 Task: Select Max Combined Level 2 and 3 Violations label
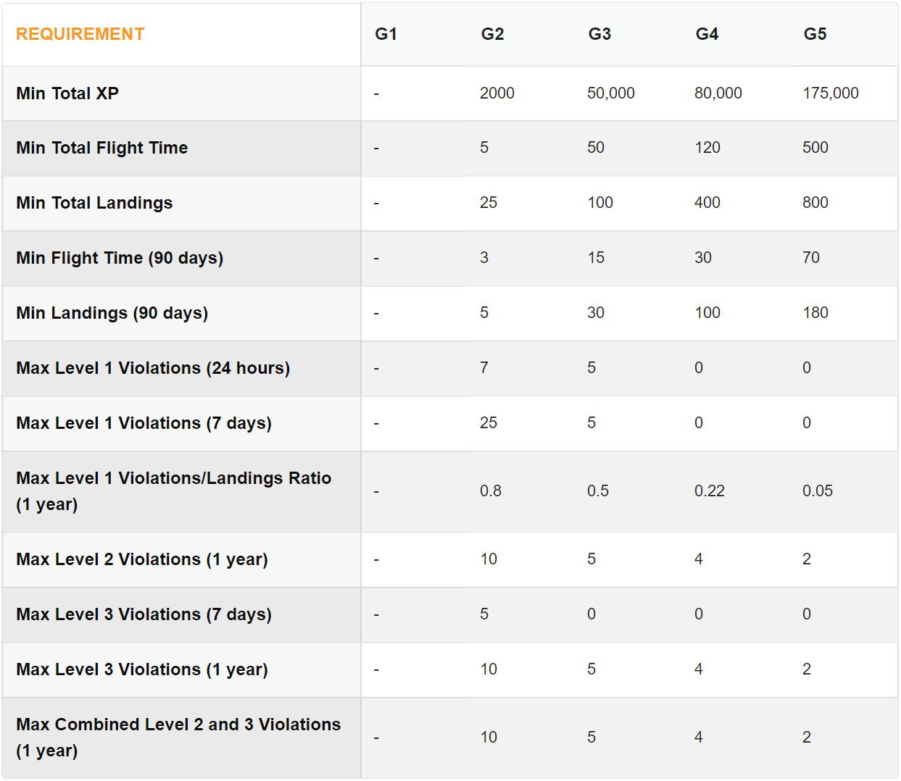click(178, 738)
